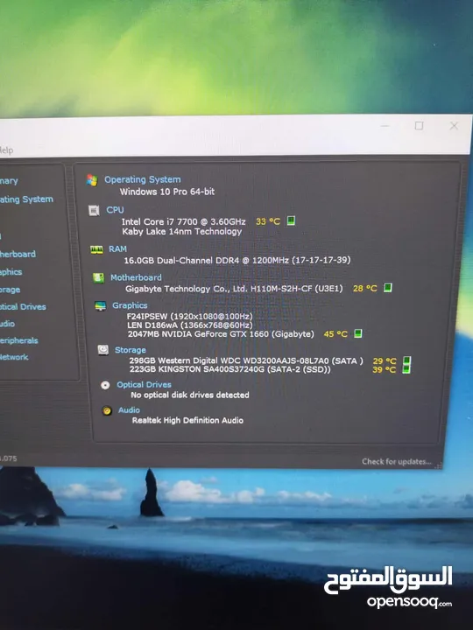Click the F24IPSEW (1920x1080@100Hz) monitor line

[190, 316]
